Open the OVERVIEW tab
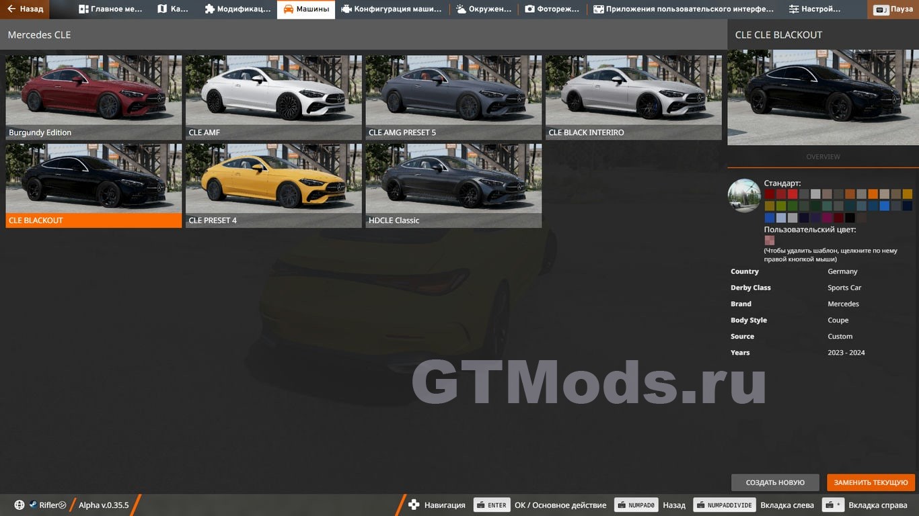 point(823,157)
